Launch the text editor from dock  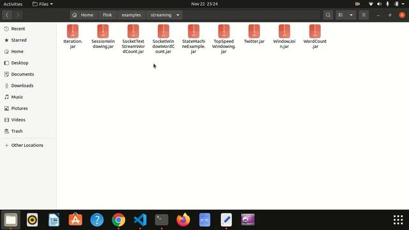(x=226, y=220)
